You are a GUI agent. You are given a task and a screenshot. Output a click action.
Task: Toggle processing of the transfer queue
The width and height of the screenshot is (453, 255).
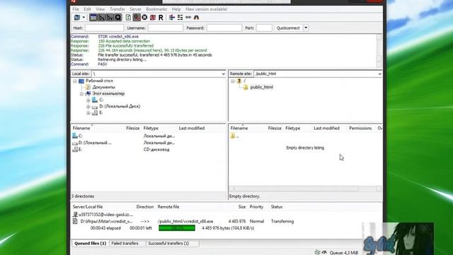tap(137, 18)
